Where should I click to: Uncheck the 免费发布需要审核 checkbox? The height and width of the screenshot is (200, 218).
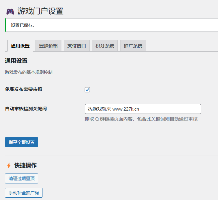(x=87, y=90)
